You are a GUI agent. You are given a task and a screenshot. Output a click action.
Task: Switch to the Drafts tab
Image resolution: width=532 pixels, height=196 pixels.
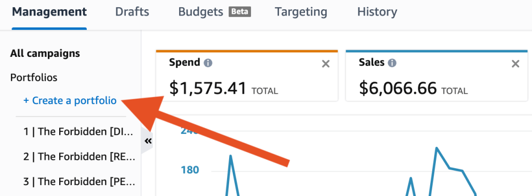pos(132,12)
